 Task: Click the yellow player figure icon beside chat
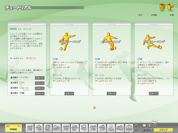tap(149, 126)
